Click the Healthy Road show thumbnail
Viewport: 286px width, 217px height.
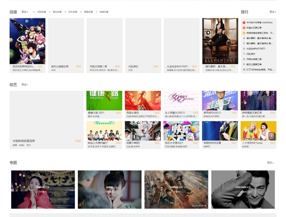tap(104, 100)
